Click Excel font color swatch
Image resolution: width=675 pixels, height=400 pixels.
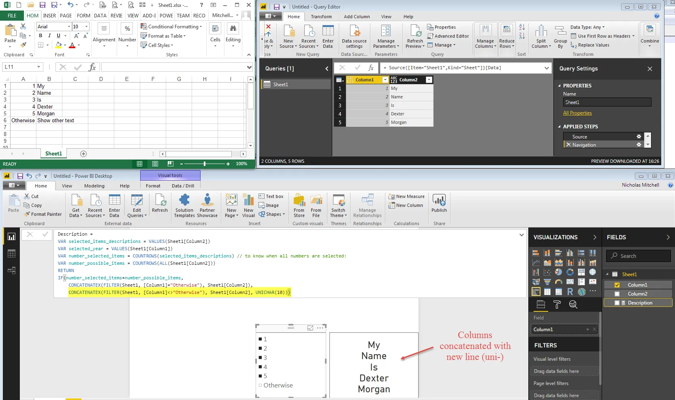[72, 45]
